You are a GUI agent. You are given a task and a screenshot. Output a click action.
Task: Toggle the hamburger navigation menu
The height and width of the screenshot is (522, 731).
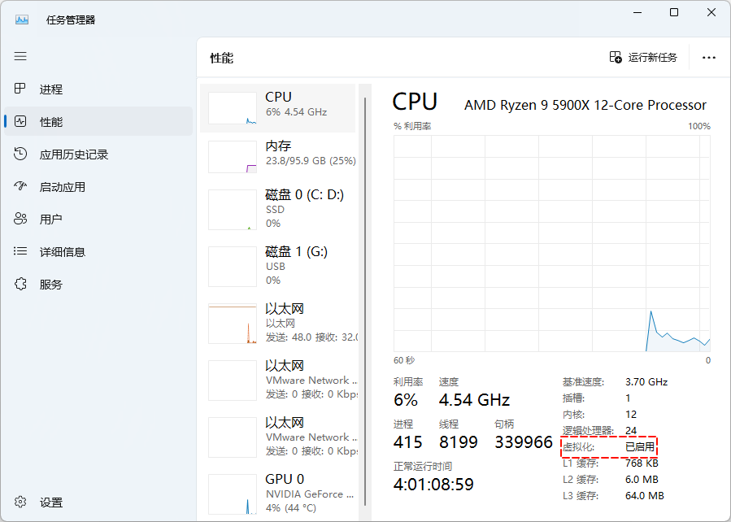tap(20, 56)
